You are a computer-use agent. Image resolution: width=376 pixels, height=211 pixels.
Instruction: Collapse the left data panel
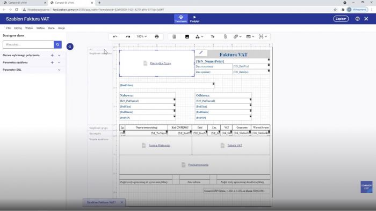[x=70, y=47]
